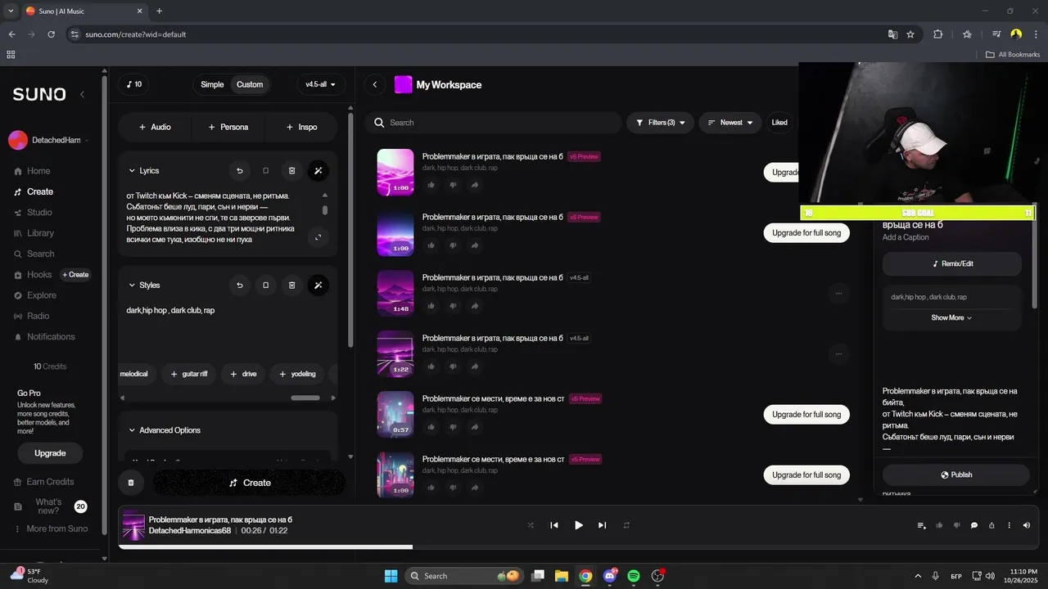Open more options menu in the player bar
Viewport: 1048px width, 589px height.
[x=1009, y=525]
